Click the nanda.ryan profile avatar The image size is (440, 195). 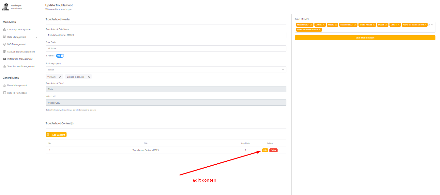coord(6,7)
